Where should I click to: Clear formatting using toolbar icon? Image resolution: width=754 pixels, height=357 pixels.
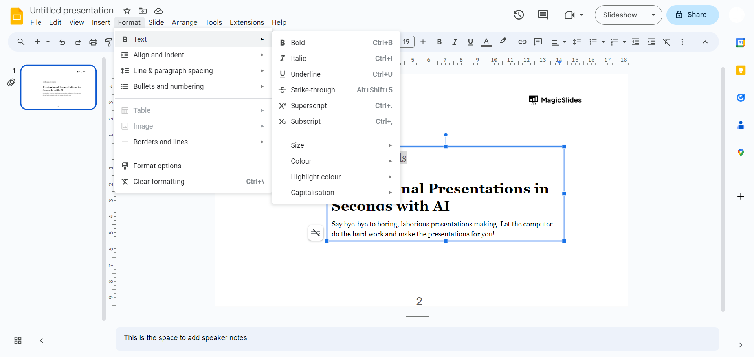666,42
